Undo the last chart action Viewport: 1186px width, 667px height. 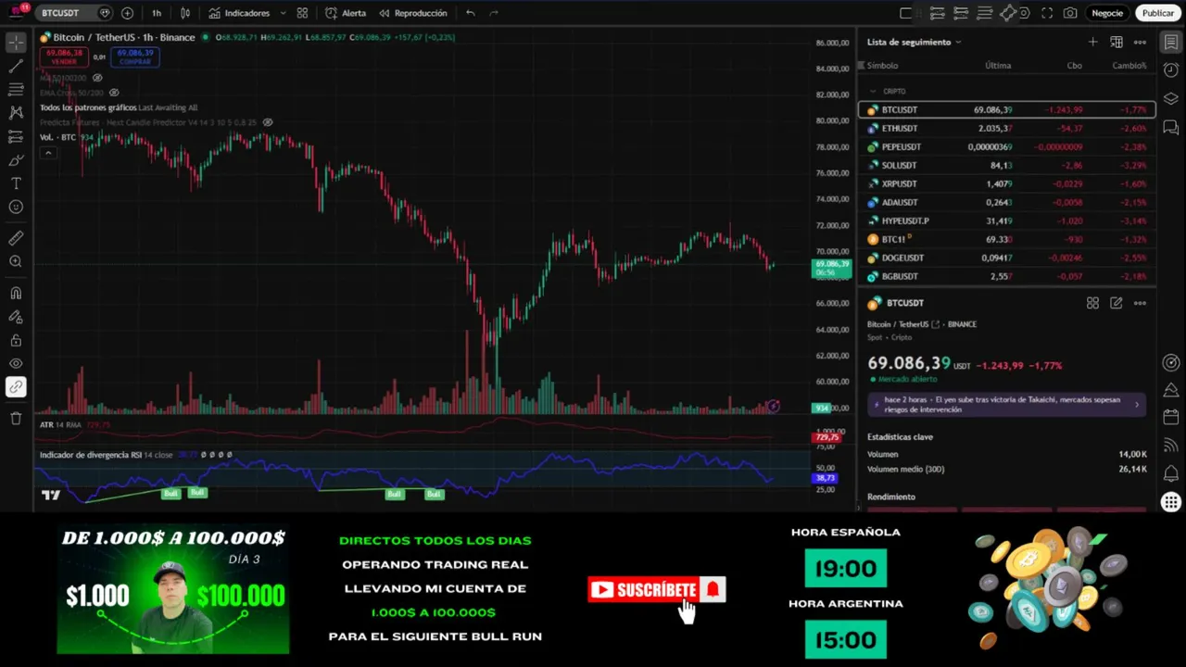[471, 13]
